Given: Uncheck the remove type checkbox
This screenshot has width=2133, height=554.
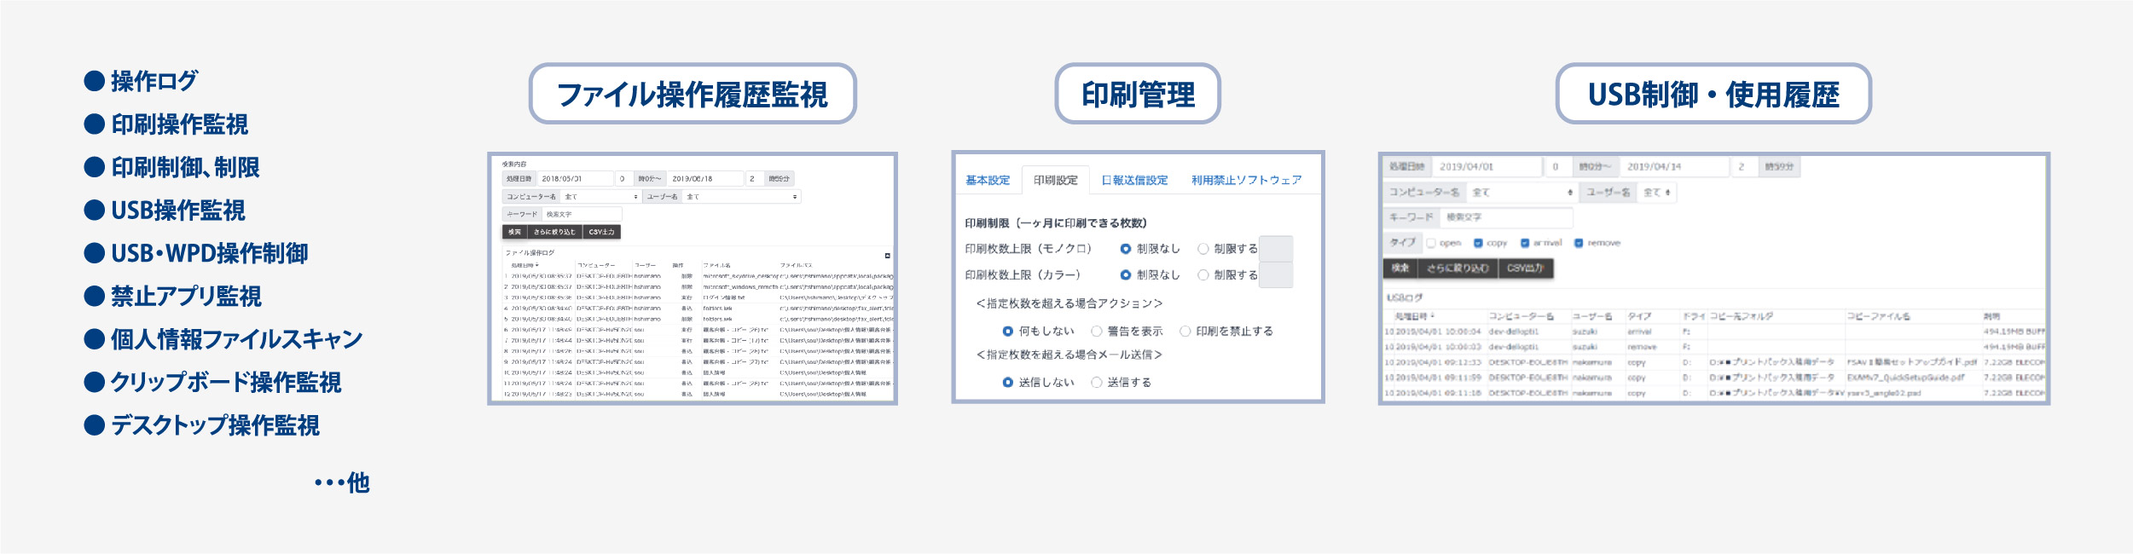Looking at the screenshot, I should pos(1579,243).
